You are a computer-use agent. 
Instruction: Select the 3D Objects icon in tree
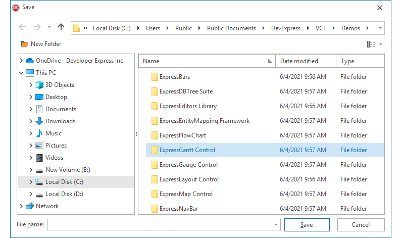[39, 85]
